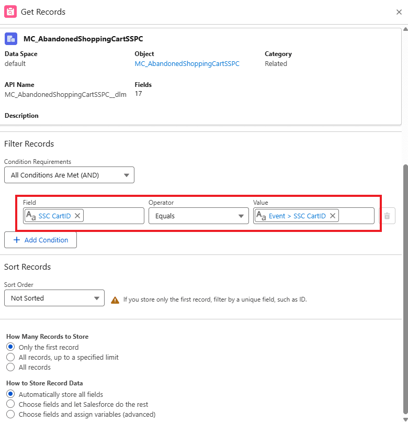
Task: Click the Event > SSC CartID value pill
Action: 297,216
